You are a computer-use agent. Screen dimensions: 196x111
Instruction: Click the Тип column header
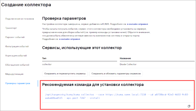point(44,58)
